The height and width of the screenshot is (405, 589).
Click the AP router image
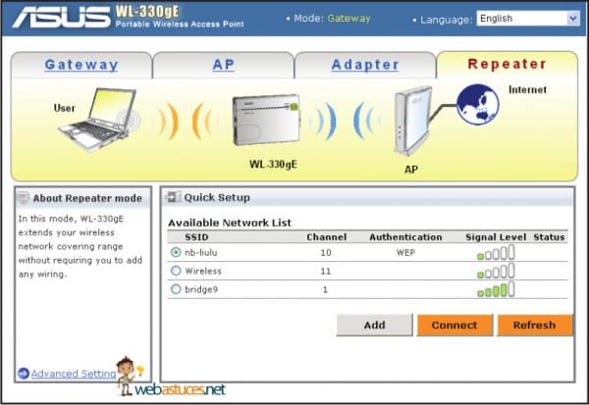412,122
